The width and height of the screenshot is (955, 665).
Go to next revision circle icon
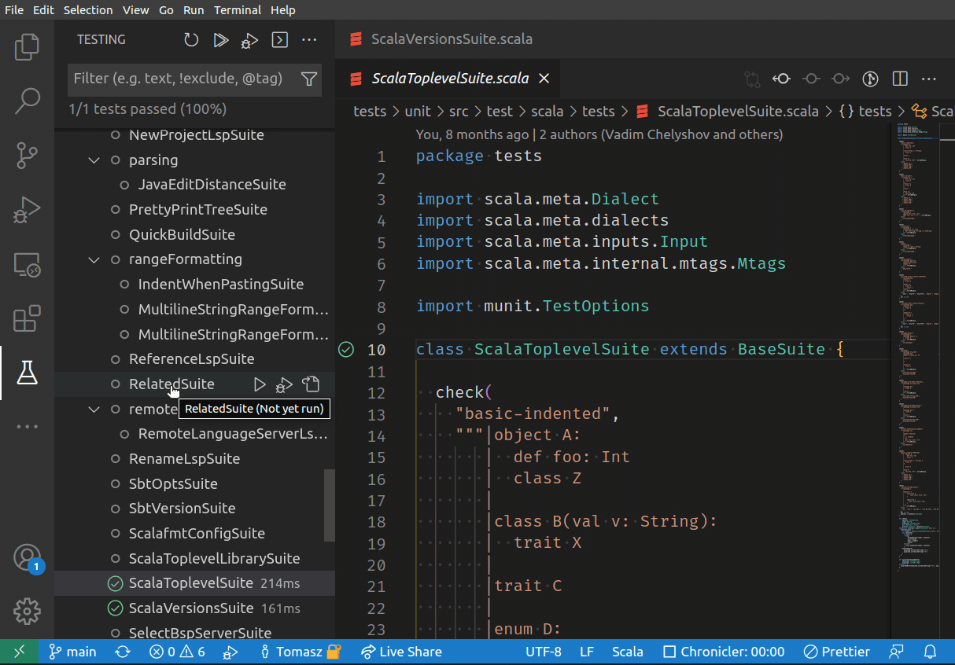pos(841,79)
